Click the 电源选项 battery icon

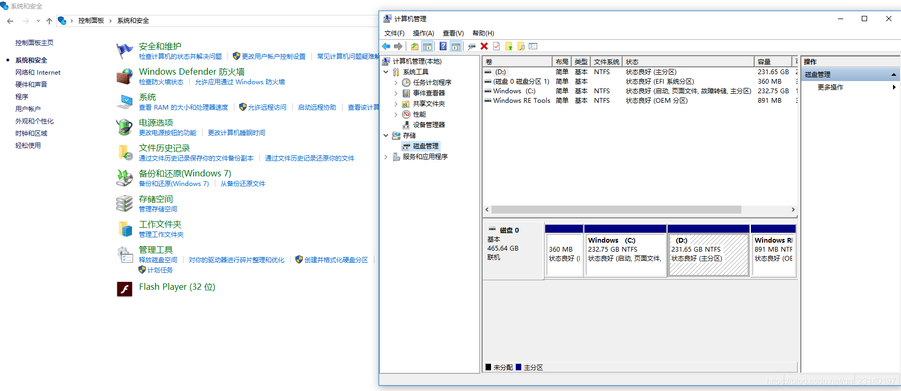tap(125, 127)
